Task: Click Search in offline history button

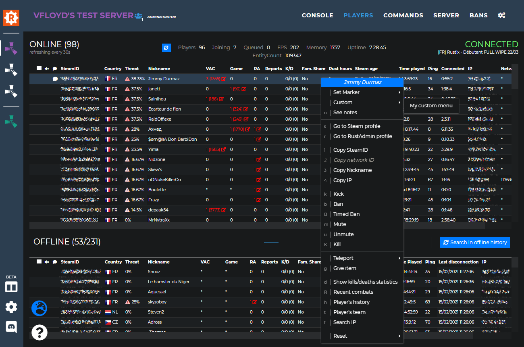Action: click(475, 242)
